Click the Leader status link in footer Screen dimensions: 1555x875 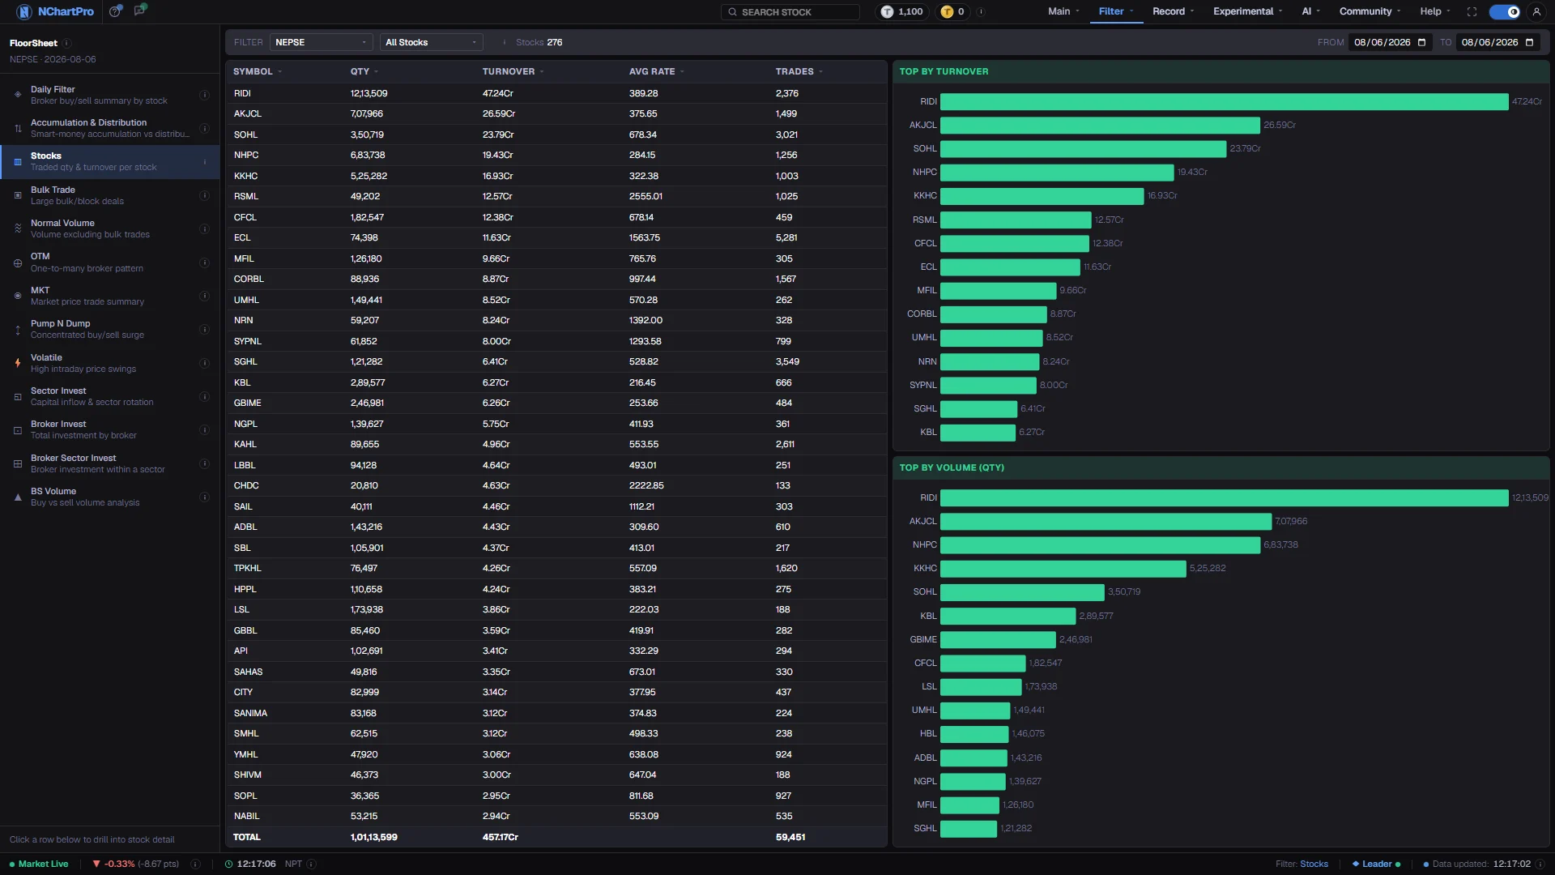pyautogui.click(x=1375, y=864)
